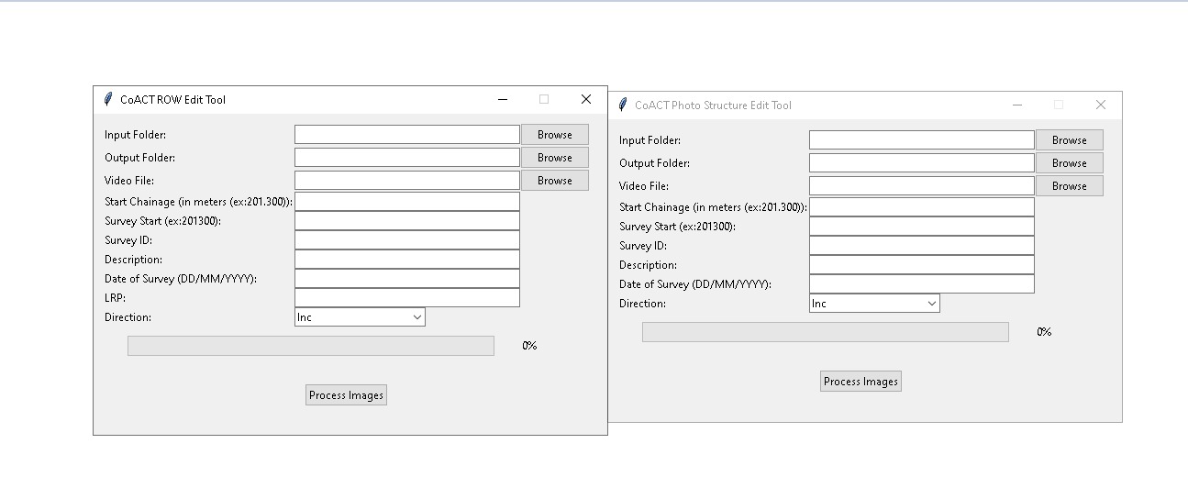Click Output Folder text field in Photo Structure tool
This screenshot has height=499, width=1188.
click(x=921, y=163)
